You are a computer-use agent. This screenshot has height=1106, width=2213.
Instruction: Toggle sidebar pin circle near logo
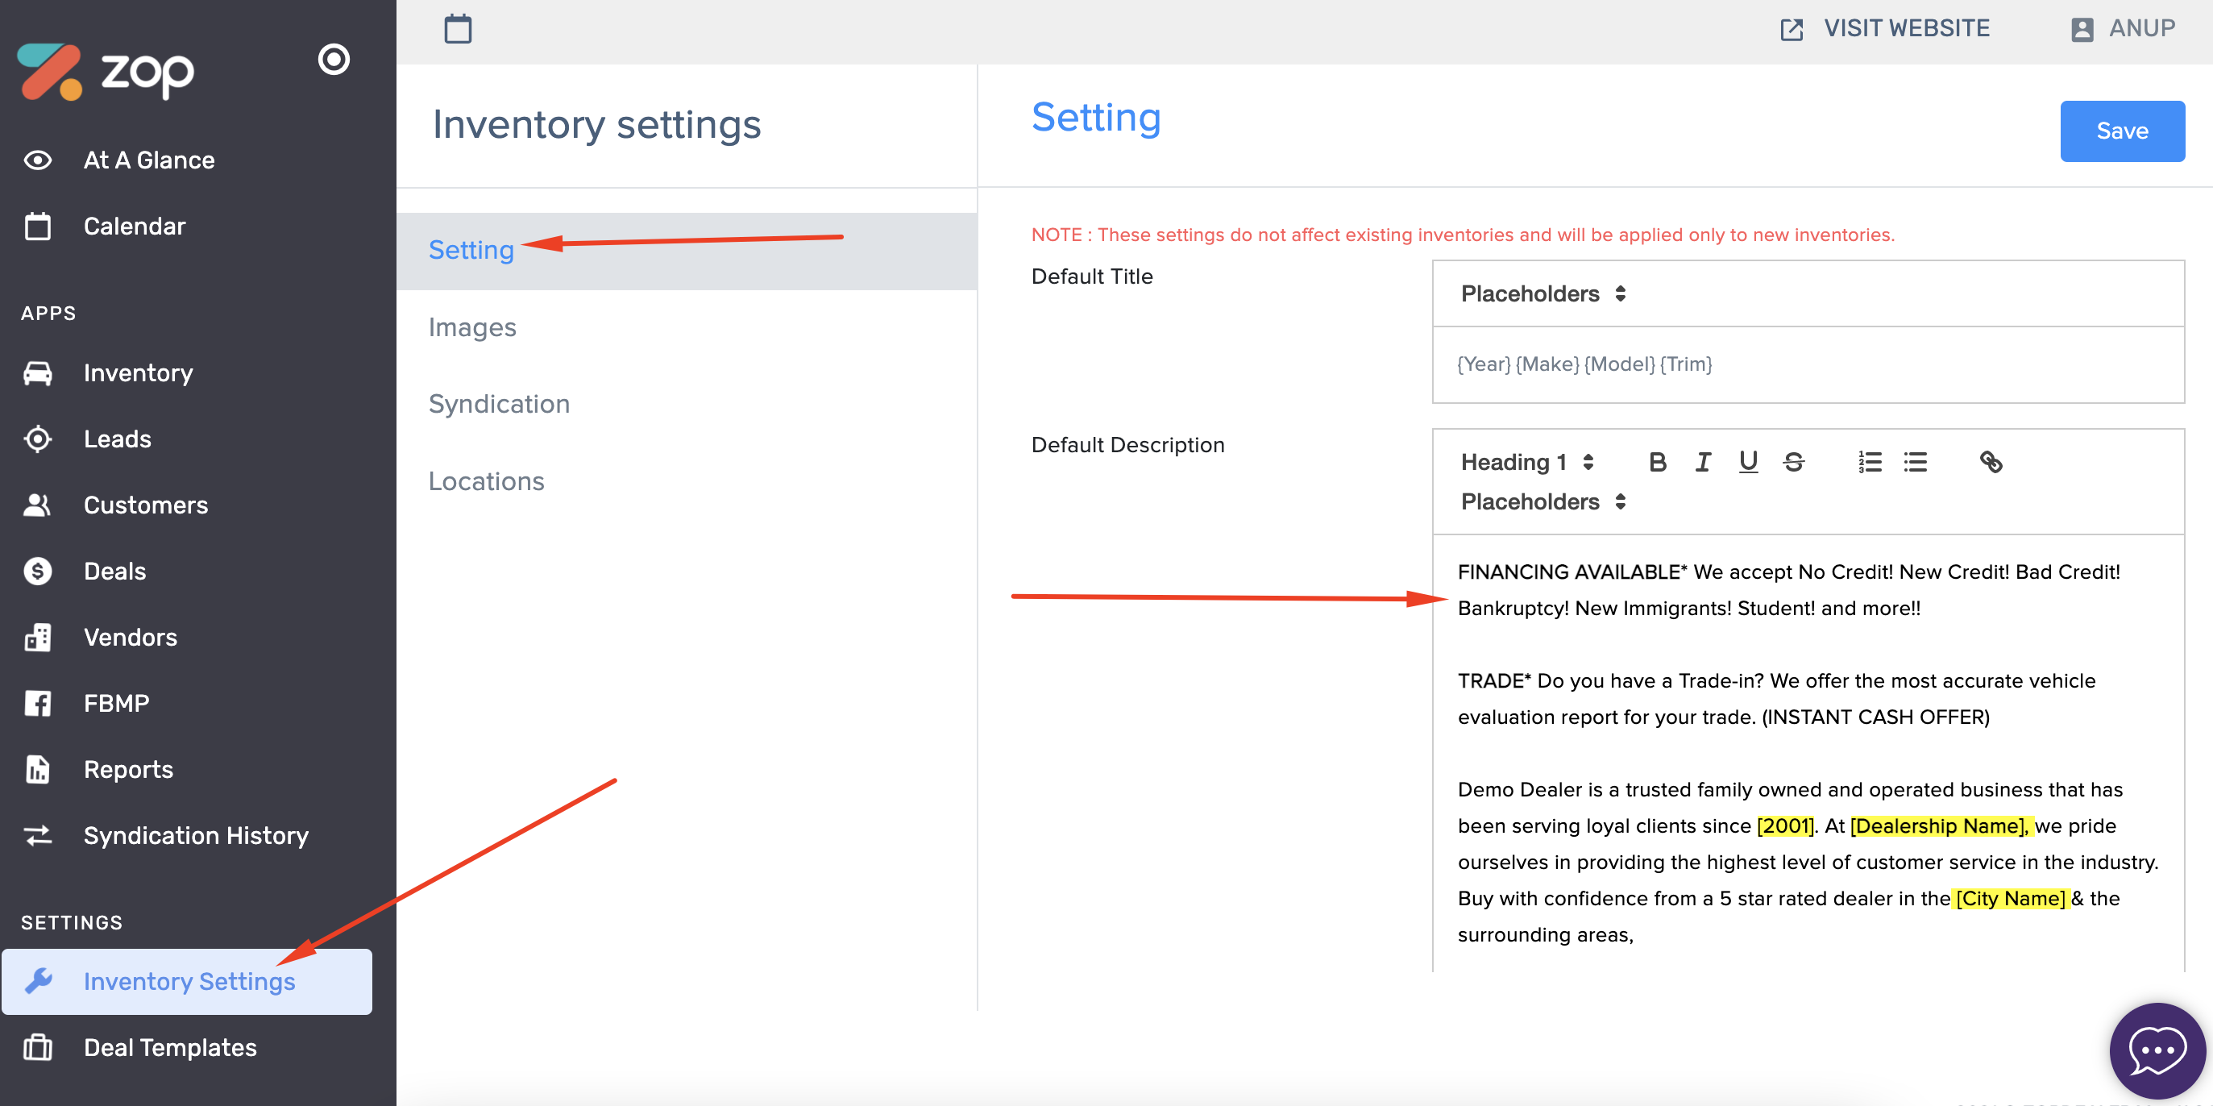click(x=334, y=60)
